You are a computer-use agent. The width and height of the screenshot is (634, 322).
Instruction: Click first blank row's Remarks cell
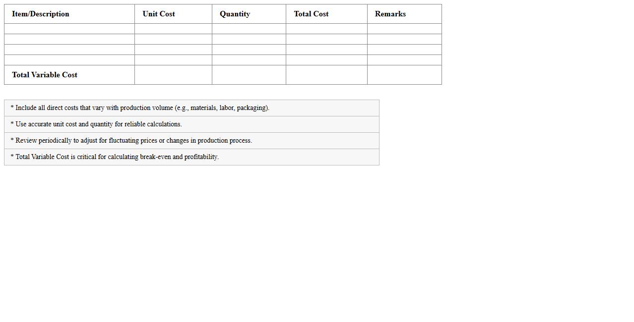click(404, 29)
